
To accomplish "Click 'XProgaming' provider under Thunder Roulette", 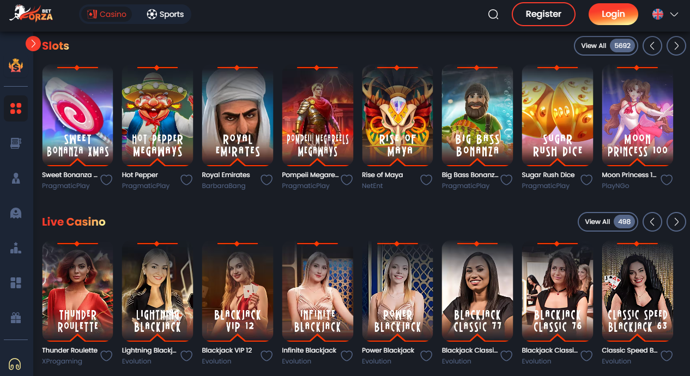I will (x=62, y=361).
